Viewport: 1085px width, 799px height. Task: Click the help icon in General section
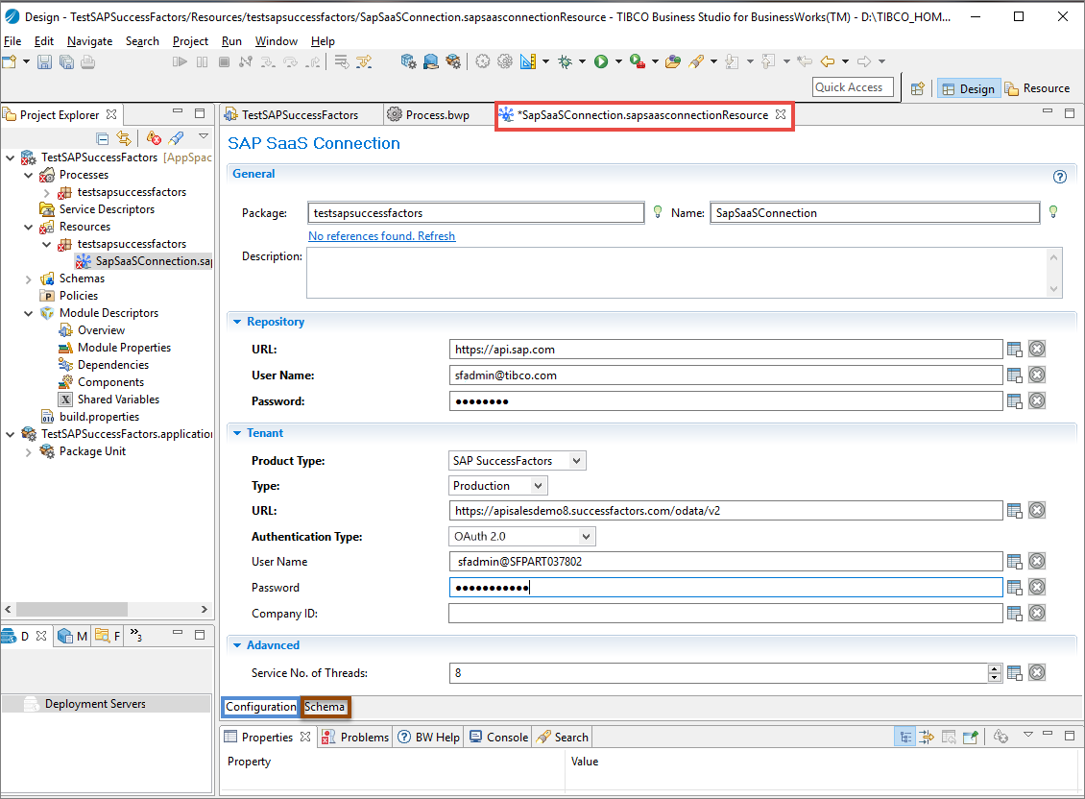tap(1060, 177)
